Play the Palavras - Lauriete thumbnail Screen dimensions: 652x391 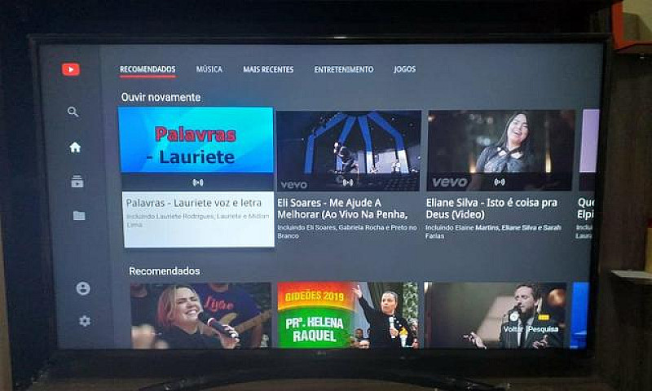[196, 140]
